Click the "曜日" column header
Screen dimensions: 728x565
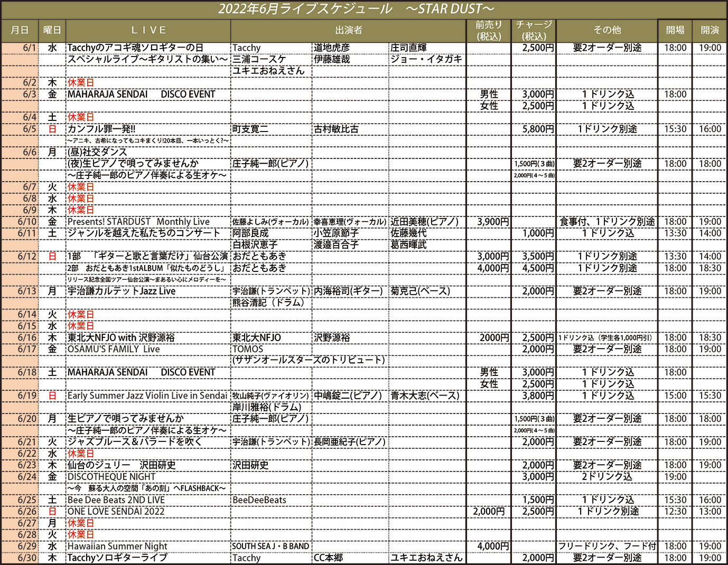[52, 30]
